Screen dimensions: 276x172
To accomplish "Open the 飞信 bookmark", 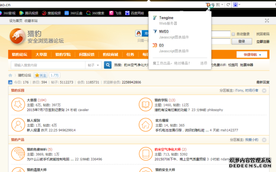I will [x=115, y=13].
